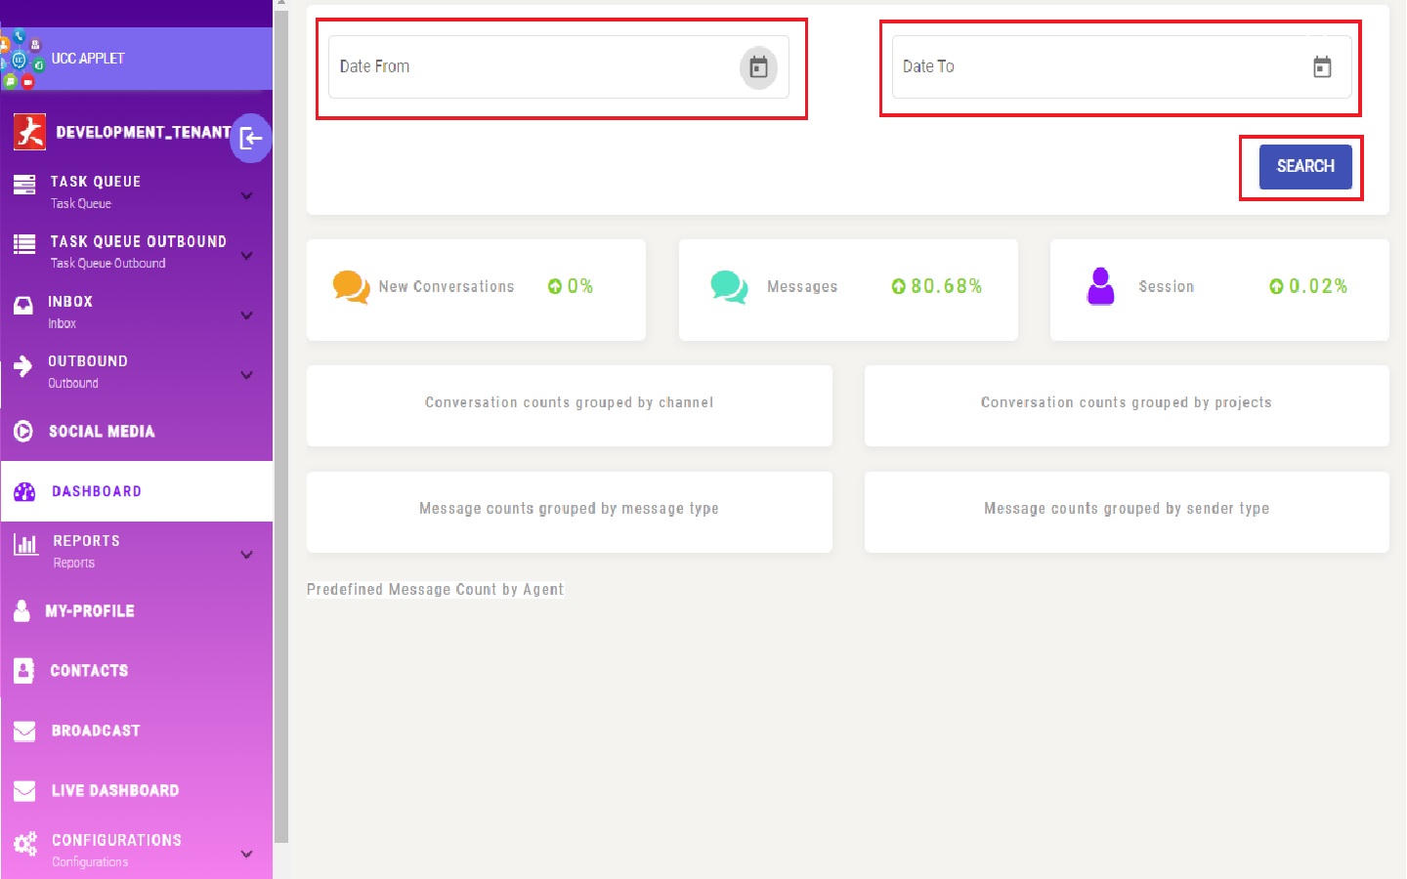Click the UCC Applet logo icon
Image resolution: width=1407 pixels, height=879 pixels.
[x=21, y=60]
